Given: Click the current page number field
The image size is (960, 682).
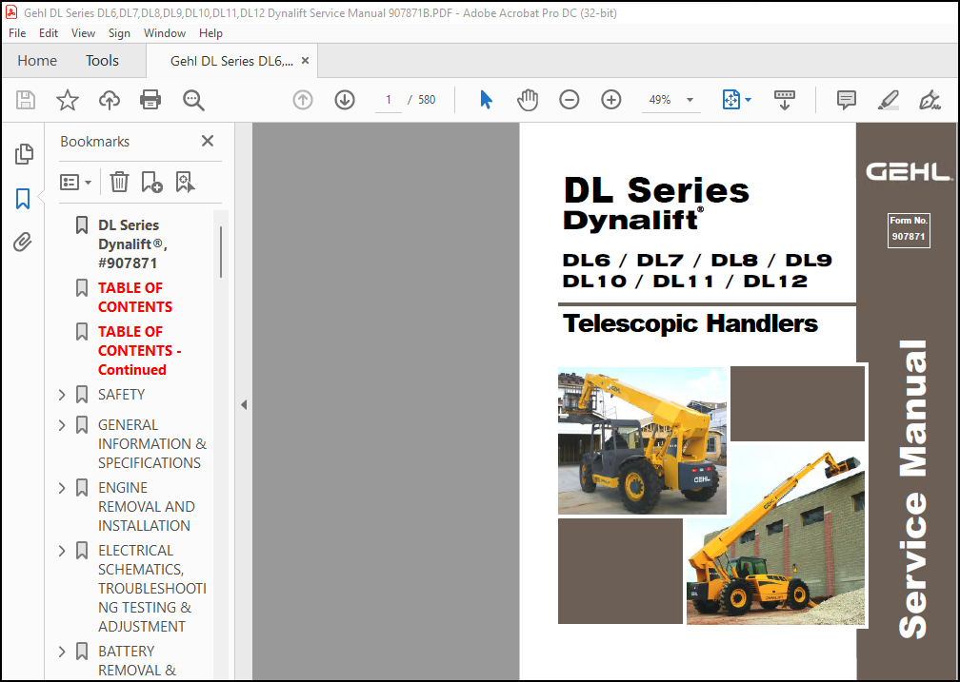Looking at the screenshot, I should 389,100.
